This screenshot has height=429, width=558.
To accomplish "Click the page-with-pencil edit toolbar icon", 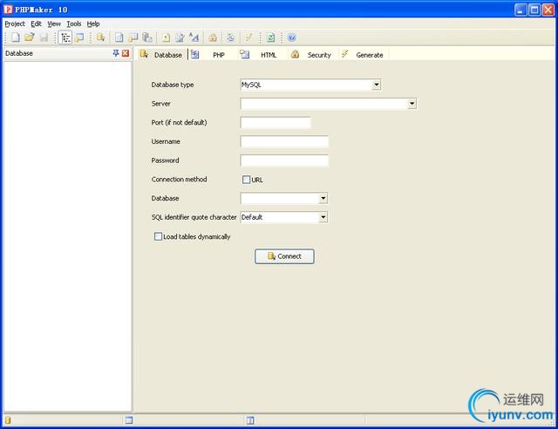I will click(x=180, y=37).
